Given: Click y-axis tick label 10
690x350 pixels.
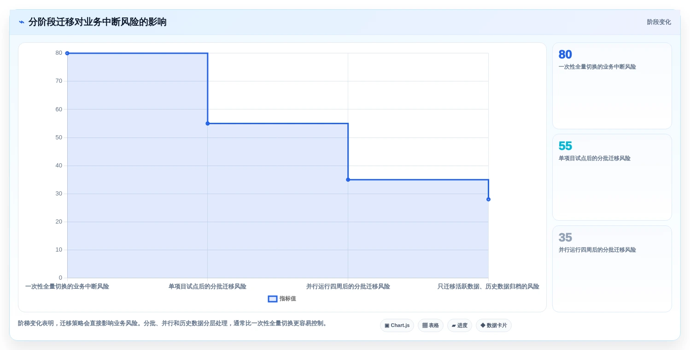Looking at the screenshot, I should pyautogui.click(x=58, y=250).
